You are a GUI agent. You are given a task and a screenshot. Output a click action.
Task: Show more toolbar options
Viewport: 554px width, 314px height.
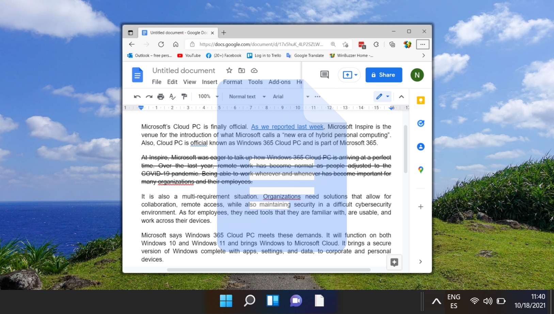tap(317, 97)
